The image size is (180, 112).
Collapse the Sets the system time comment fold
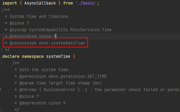(x=1, y=63)
